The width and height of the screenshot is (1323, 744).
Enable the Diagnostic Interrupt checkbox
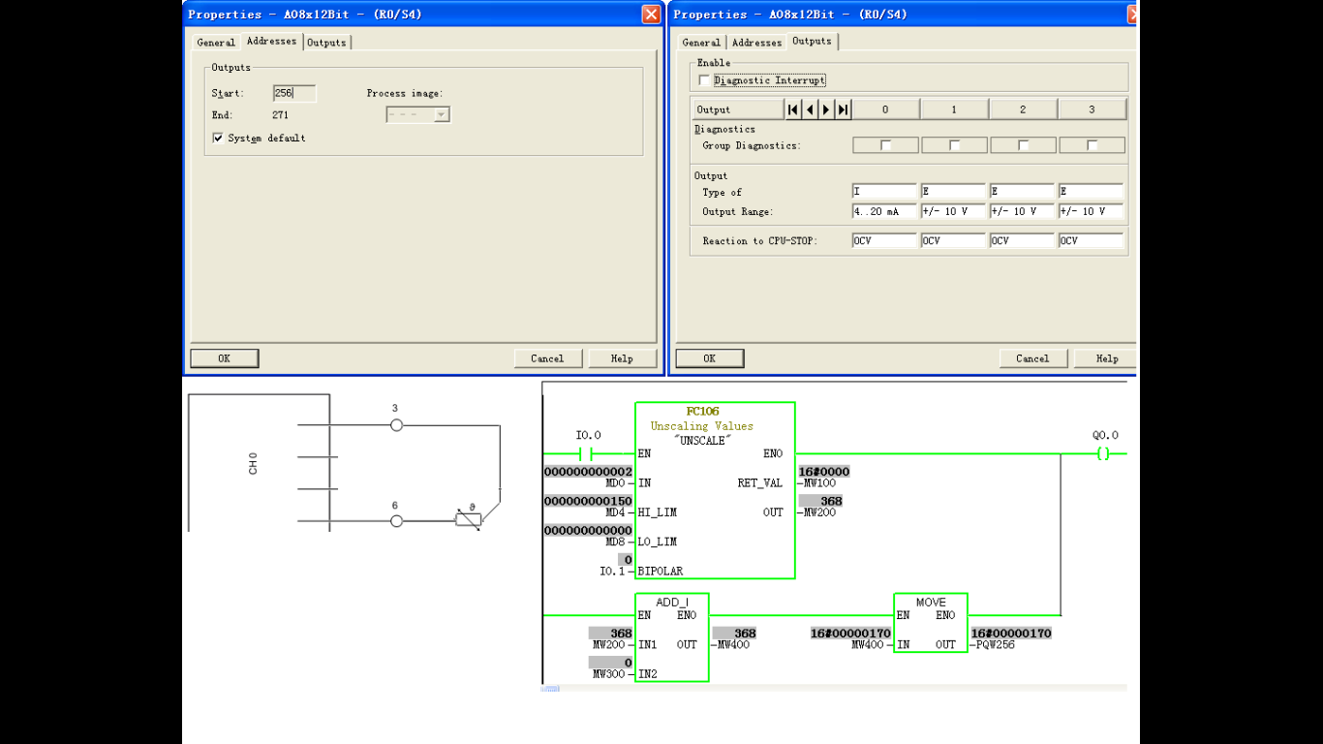click(x=704, y=80)
